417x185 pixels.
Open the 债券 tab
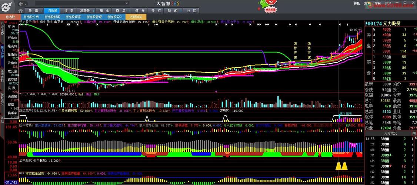pyautogui.click(x=140, y=11)
